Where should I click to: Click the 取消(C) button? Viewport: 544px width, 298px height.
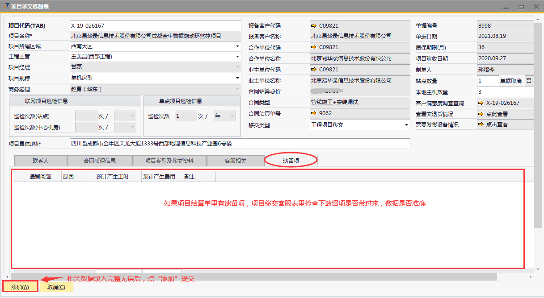(x=56, y=287)
